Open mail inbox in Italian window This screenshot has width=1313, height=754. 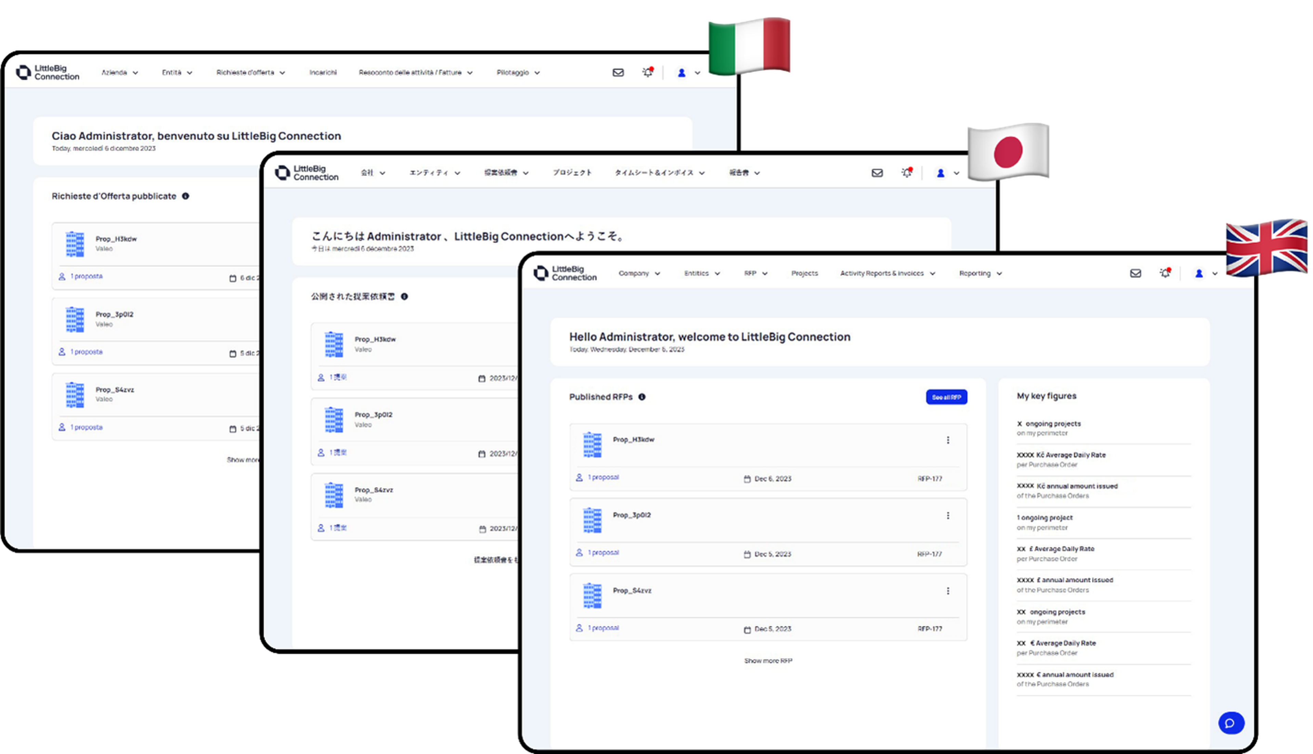pyautogui.click(x=618, y=72)
